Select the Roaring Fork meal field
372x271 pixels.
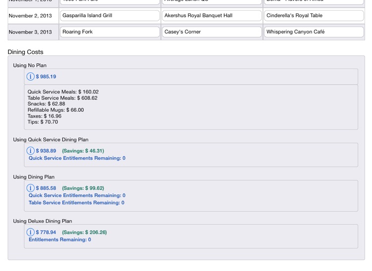[x=110, y=32]
